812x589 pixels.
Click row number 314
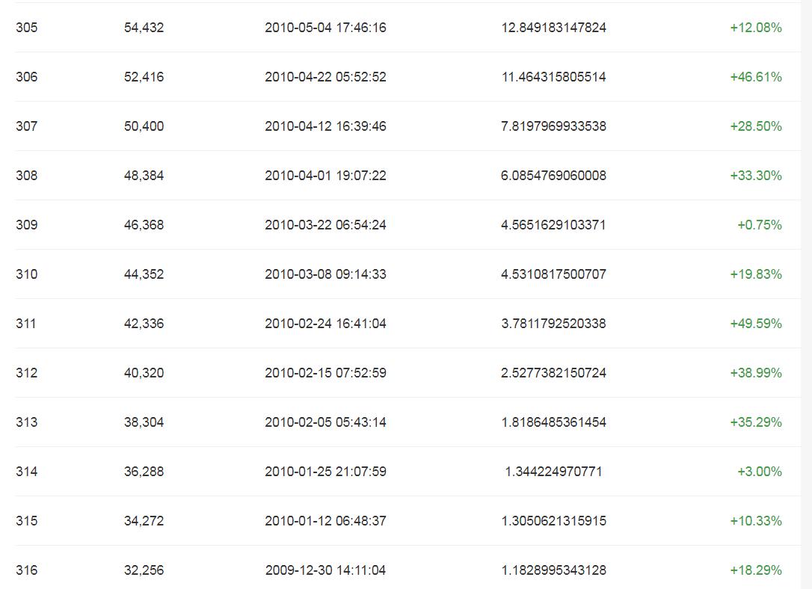click(26, 472)
